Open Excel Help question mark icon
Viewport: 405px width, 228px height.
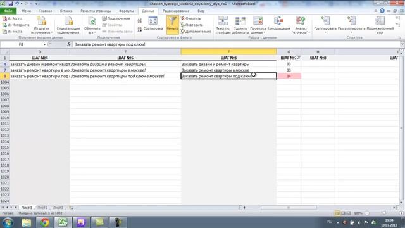point(382,11)
